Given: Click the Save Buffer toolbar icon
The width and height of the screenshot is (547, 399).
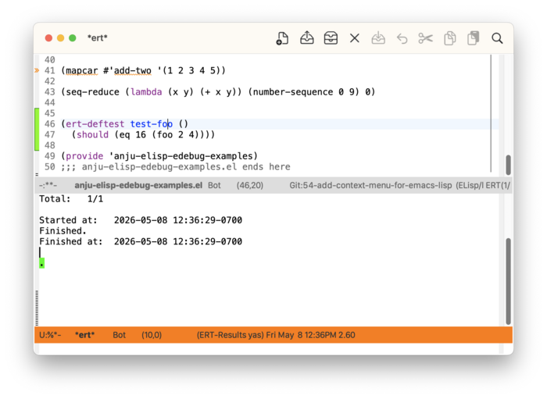Looking at the screenshot, I should (378, 38).
